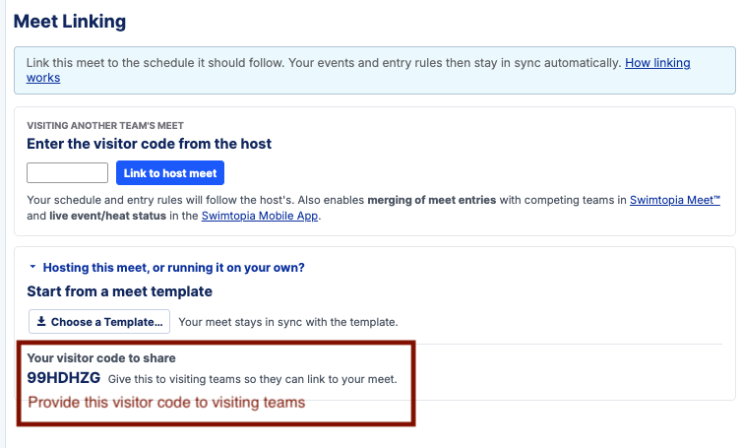Open the How linking works link

pyautogui.click(x=657, y=63)
